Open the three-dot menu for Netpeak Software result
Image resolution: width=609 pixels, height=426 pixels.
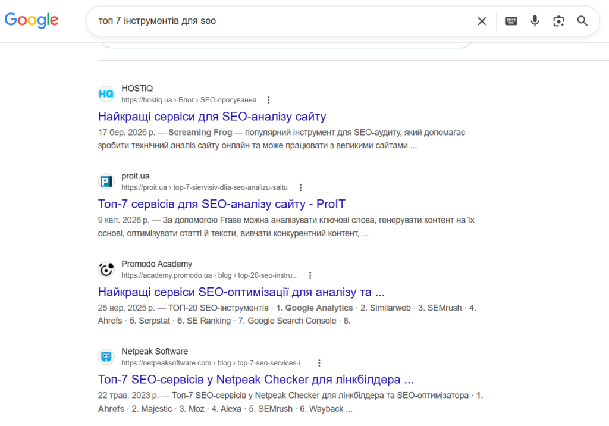pyautogui.click(x=319, y=363)
